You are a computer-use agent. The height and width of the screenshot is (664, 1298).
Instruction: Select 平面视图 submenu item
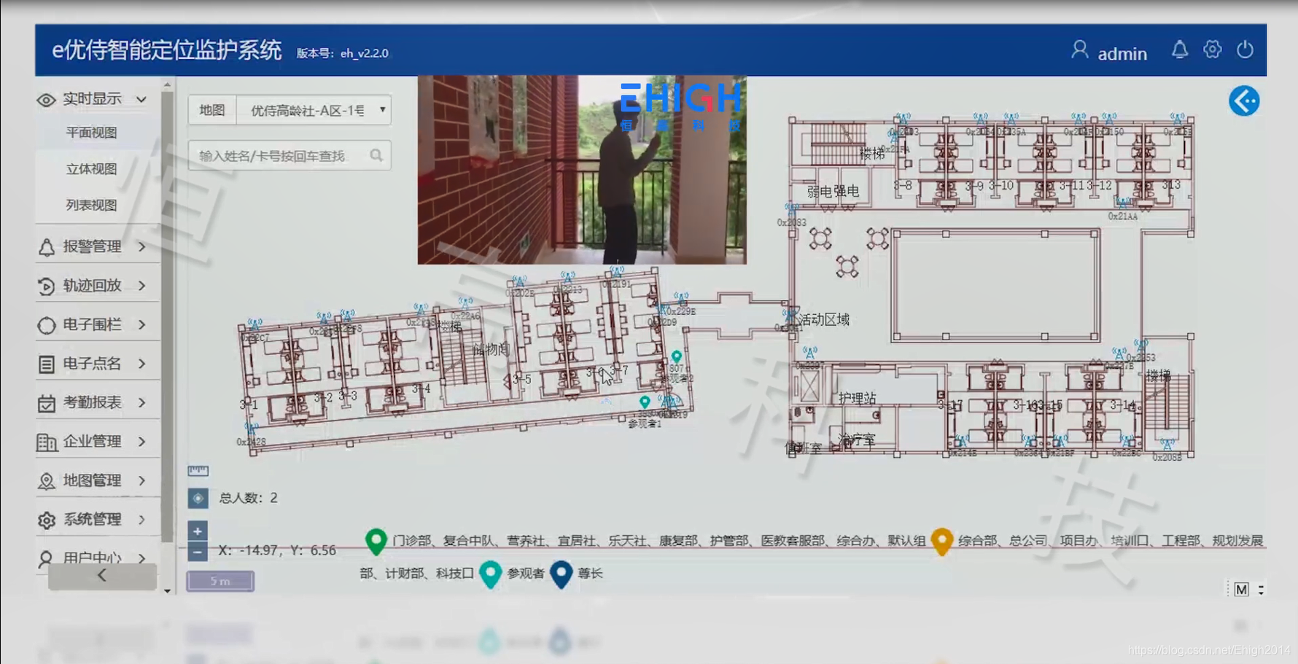click(x=91, y=133)
